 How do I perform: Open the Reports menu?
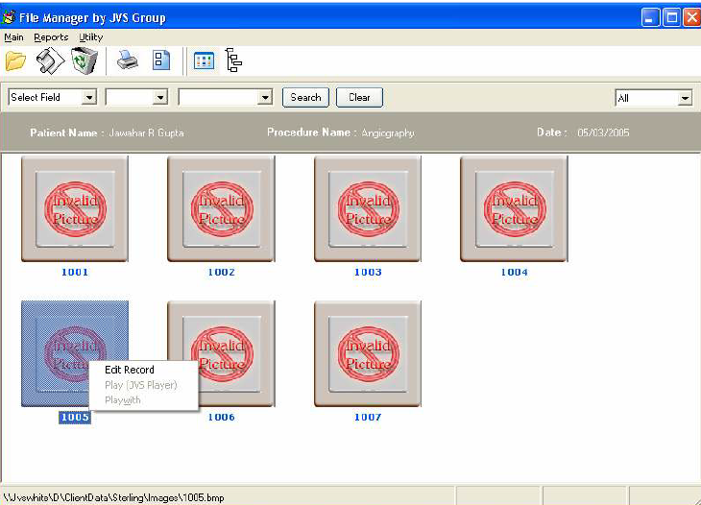51,37
